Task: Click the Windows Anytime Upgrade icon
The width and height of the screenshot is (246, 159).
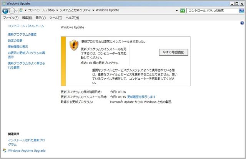Action: [5, 151]
